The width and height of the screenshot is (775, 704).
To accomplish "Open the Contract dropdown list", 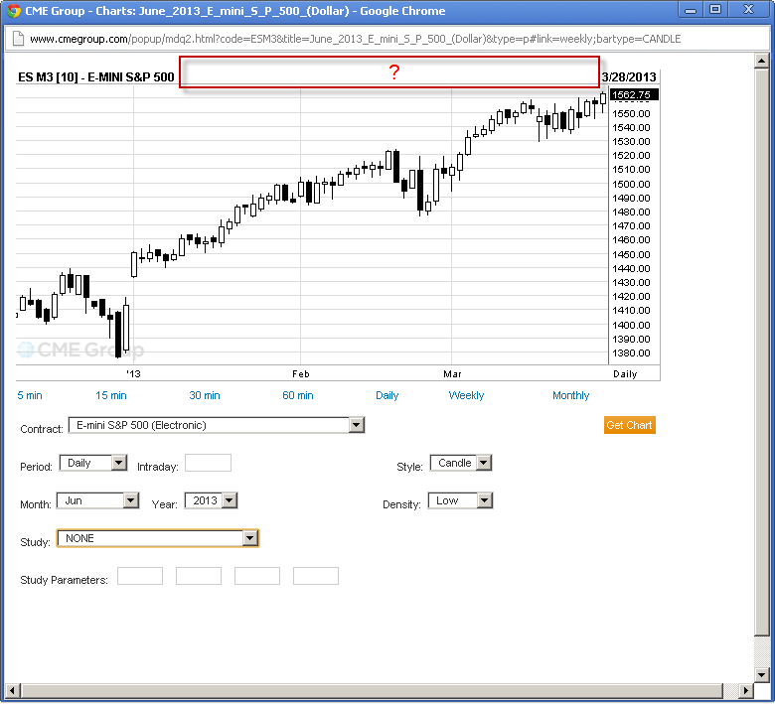I will [216, 425].
